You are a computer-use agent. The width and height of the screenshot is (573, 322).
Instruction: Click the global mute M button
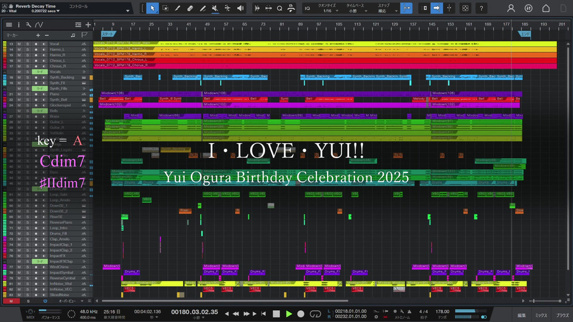pyautogui.click(x=11, y=301)
